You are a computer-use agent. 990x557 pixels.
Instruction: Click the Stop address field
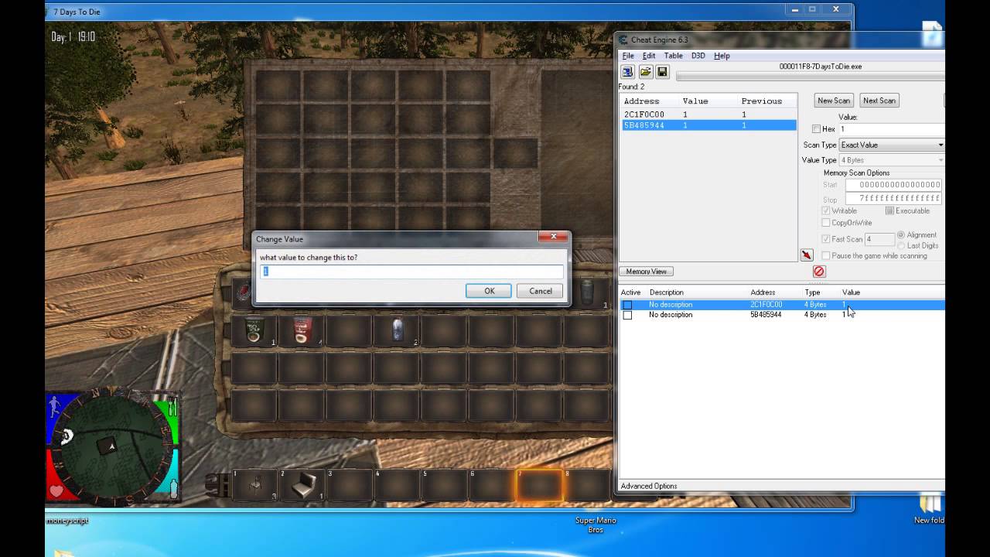click(x=893, y=199)
